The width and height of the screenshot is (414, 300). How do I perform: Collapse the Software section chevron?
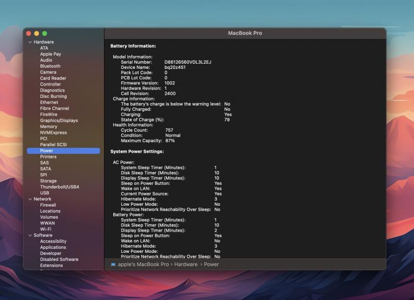[x=30, y=235]
